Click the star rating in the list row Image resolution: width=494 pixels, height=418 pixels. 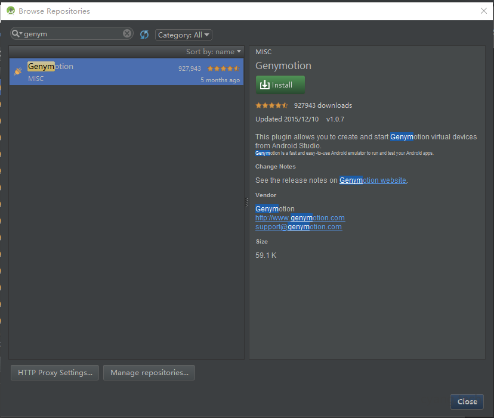pos(223,68)
